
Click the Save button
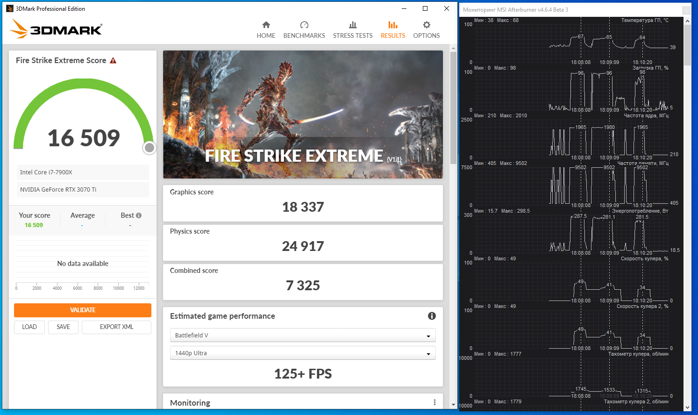[x=63, y=327]
